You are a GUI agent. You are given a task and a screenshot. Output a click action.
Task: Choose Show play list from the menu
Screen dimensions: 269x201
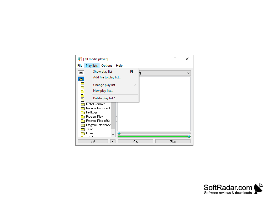(x=112, y=72)
